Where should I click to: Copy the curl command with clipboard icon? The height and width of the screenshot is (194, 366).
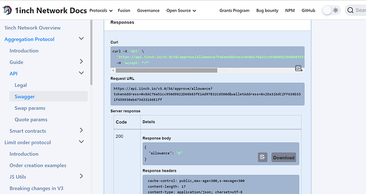[298, 68]
